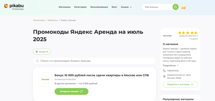Click the Открыть акцию button

tap(71, 91)
